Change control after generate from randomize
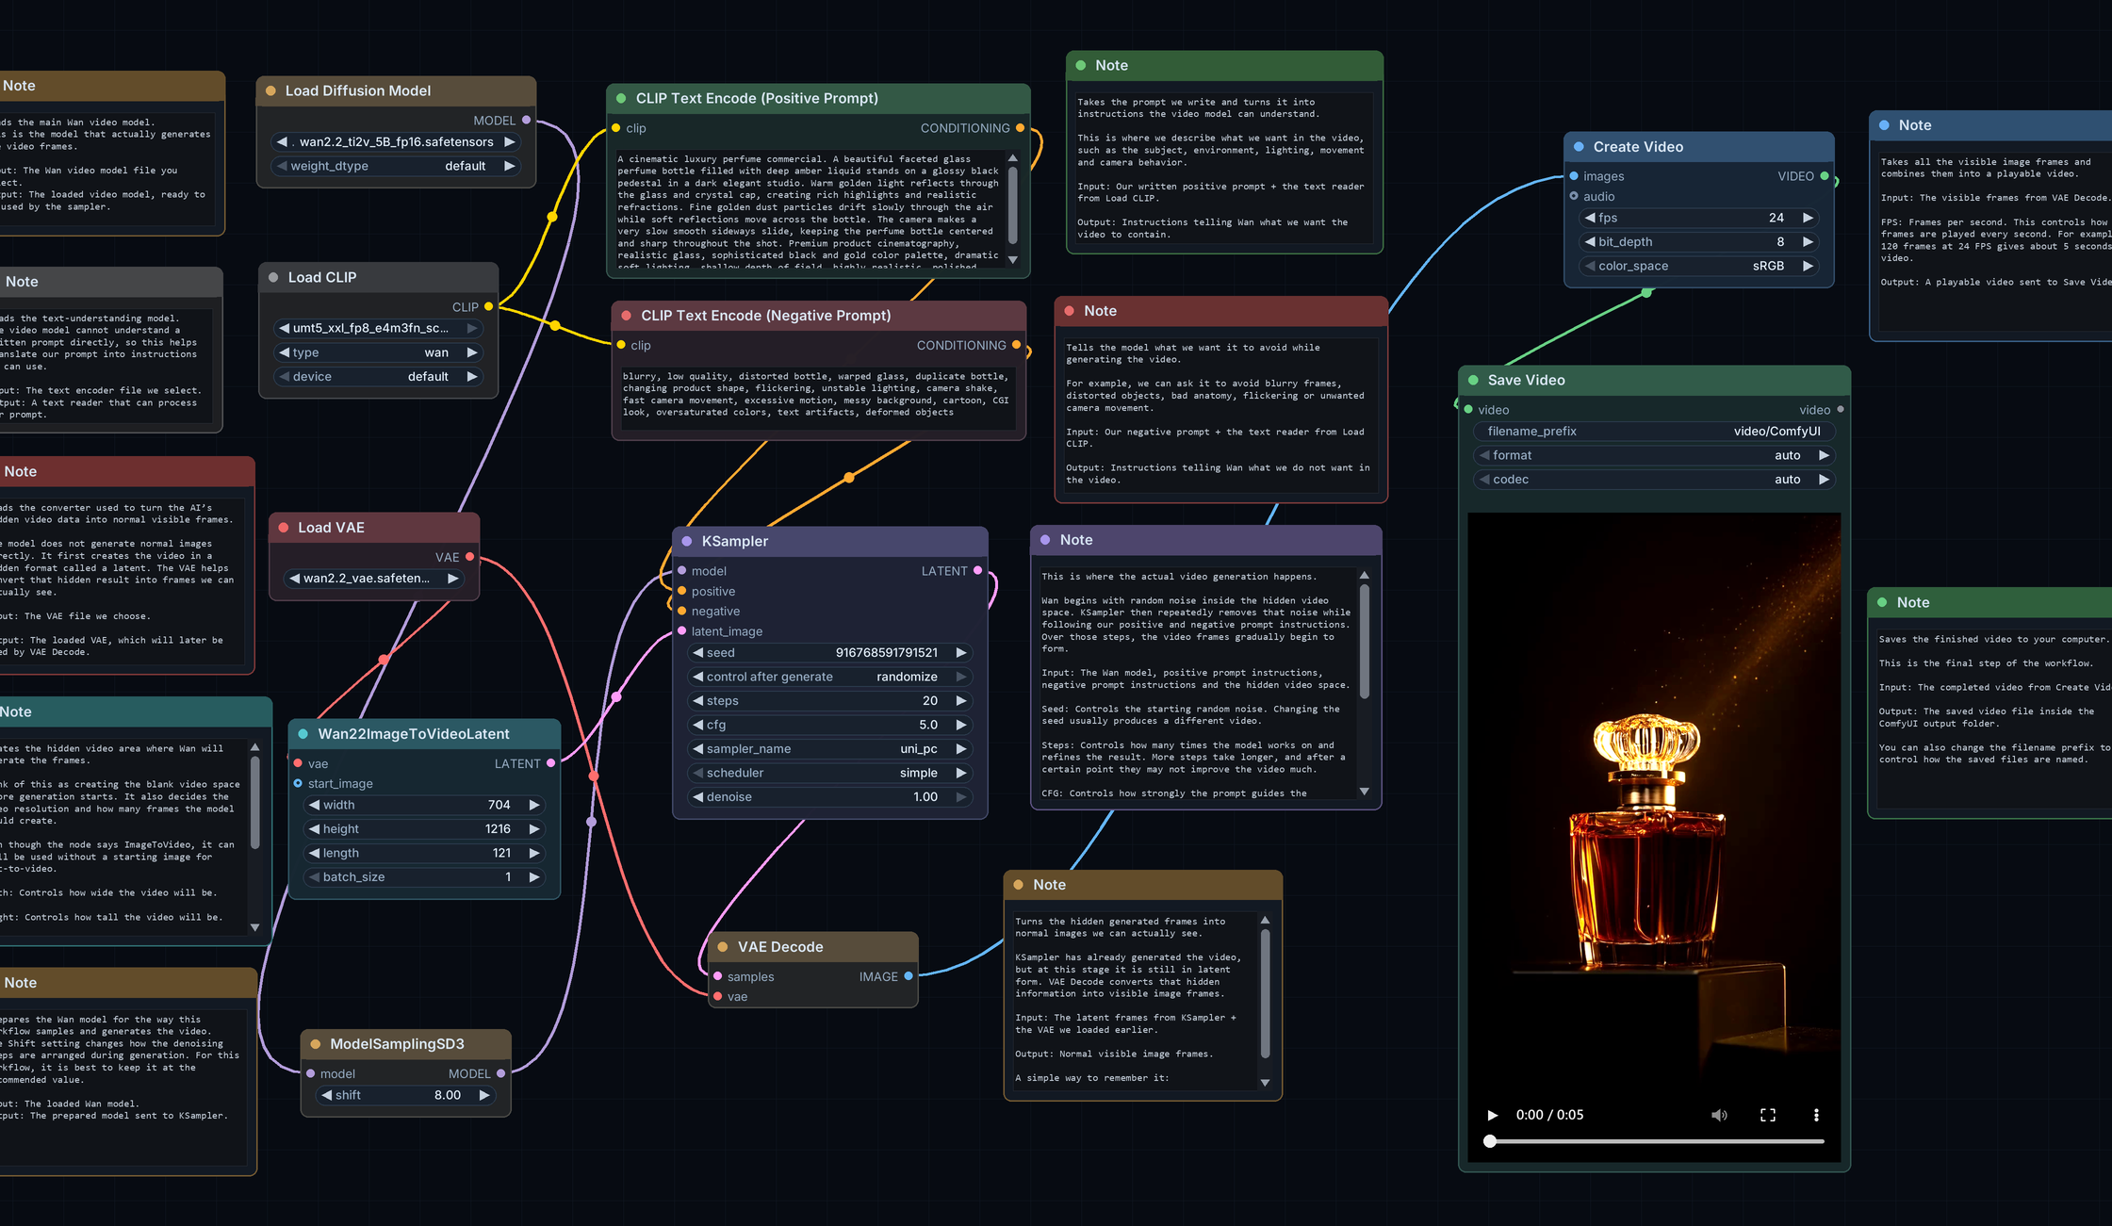The image size is (2112, 1226). (x=831, y=677)
